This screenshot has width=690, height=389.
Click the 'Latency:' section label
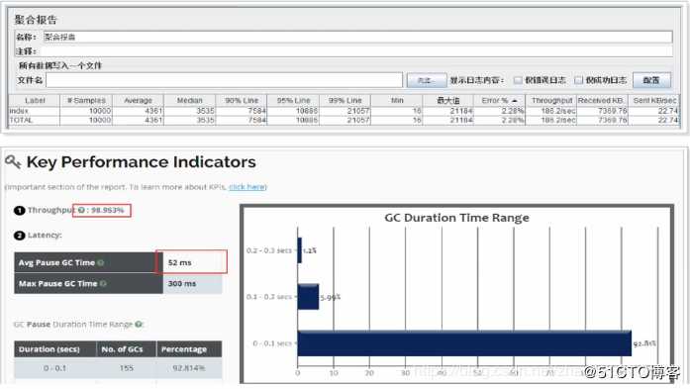[x=45, y=236]
